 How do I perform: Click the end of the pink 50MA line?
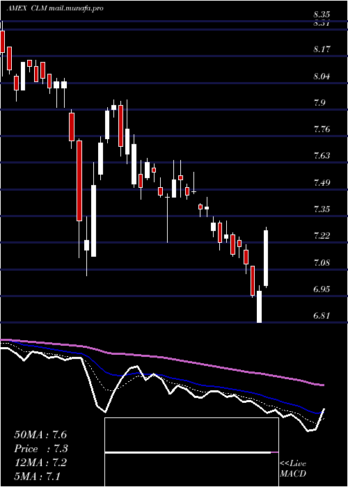[x=323, y=385]
